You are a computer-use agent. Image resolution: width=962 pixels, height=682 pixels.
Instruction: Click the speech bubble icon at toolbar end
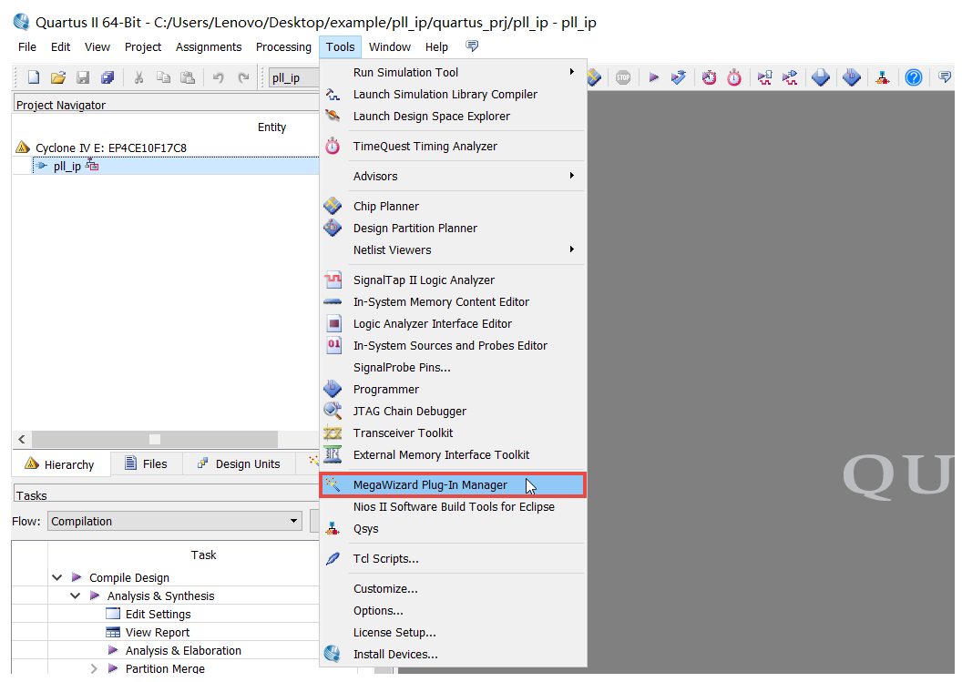pyautogui.click(x=945, y=76)
